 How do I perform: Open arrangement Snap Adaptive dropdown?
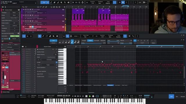[108, 3]
